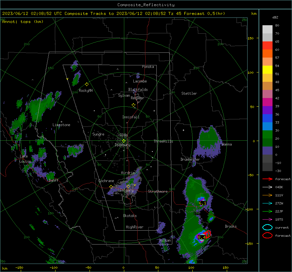The height and width of the screenshot is (272, 292).
Task: Click the Strathmore city label
Action: click(x=158, y=191)
